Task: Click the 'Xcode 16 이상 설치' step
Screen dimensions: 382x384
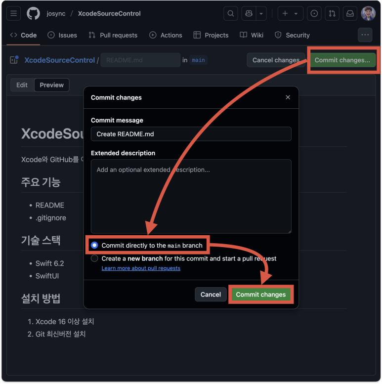Action: click(65, 322)
